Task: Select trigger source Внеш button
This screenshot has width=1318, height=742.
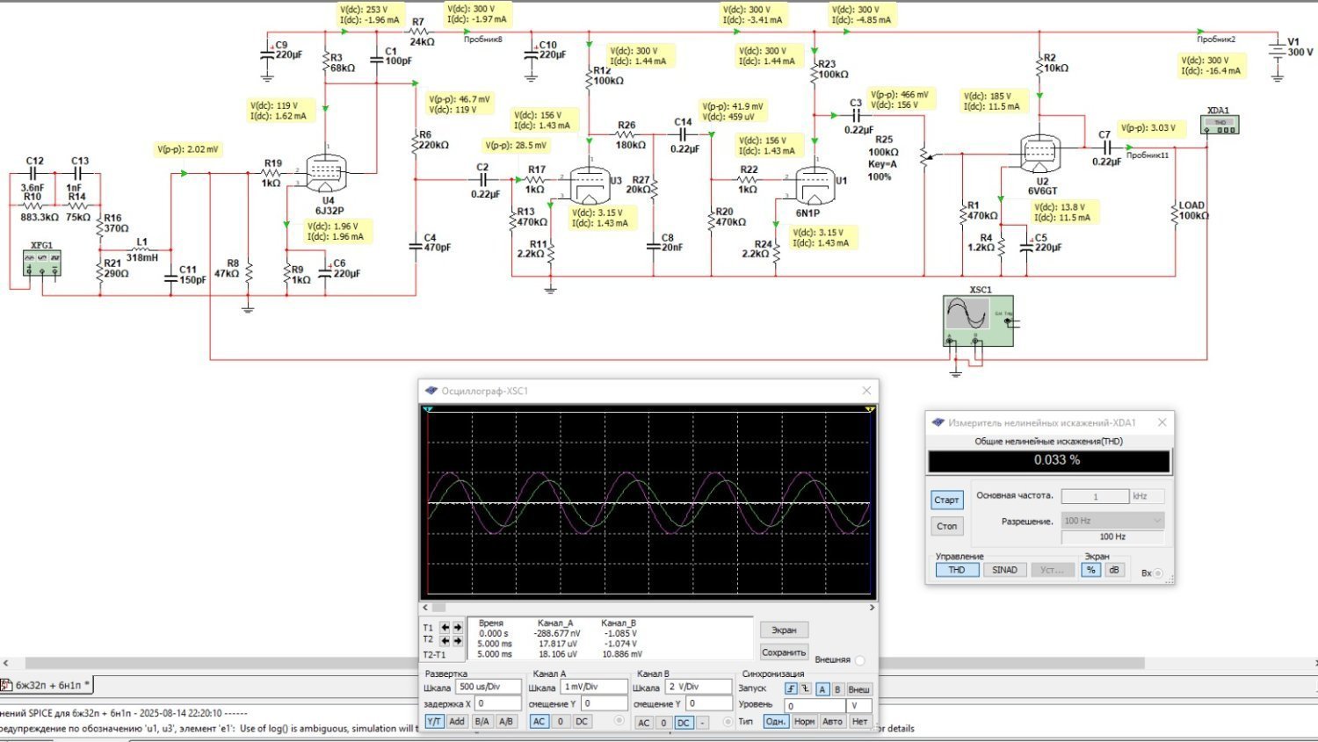Action: (x=859, y=689)
